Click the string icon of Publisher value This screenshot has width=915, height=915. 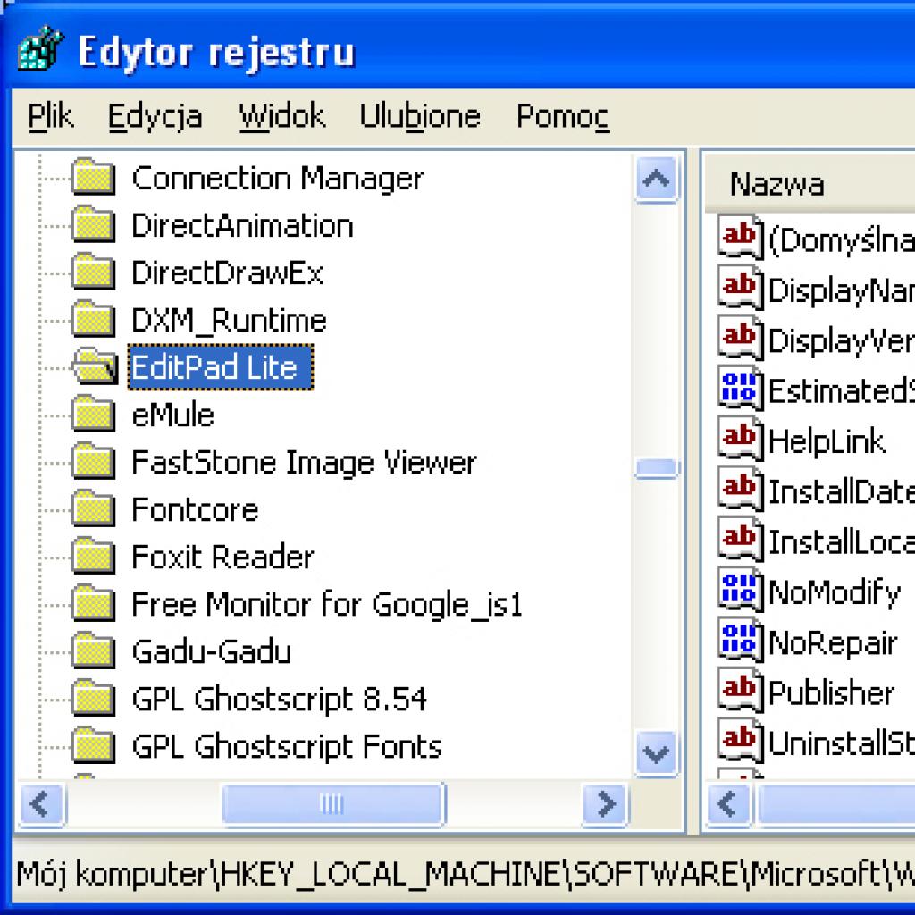pos(740,690)
